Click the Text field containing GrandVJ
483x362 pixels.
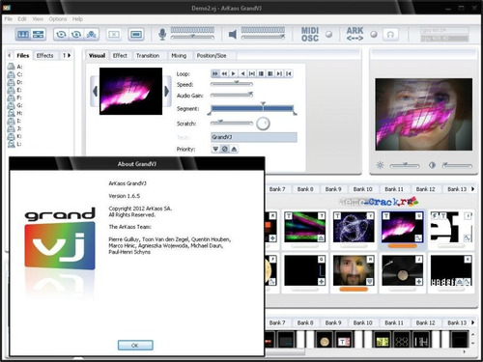point(254,137)
